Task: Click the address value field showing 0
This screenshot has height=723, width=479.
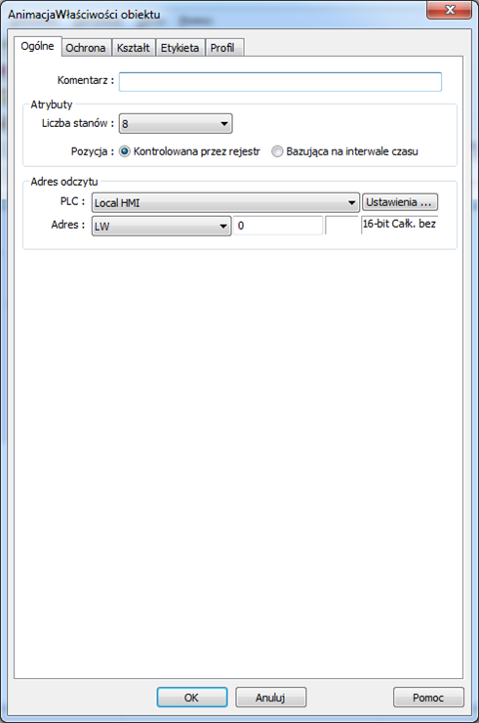Action: [278, 226]
